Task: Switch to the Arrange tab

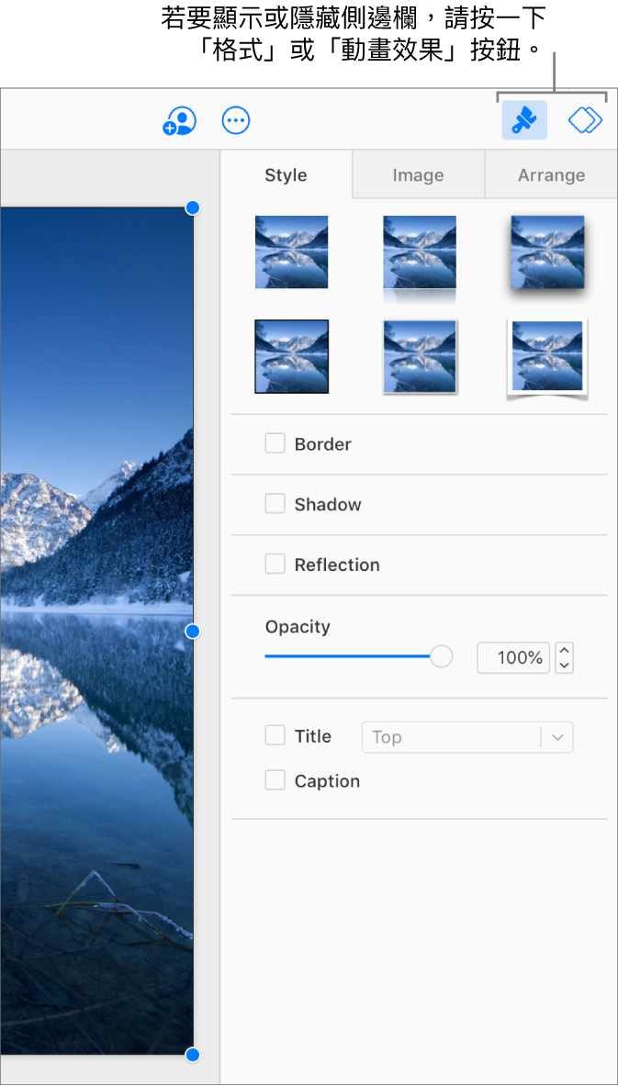Action: [x=552, y=175]
